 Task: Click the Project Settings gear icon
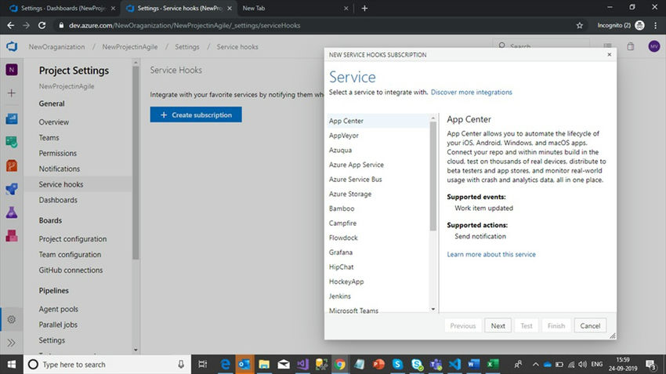coord(12,319)
